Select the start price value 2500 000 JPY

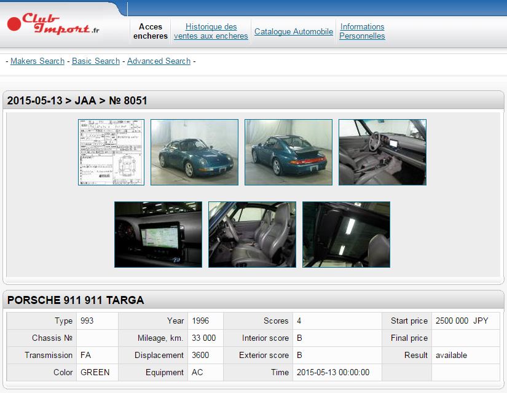click(x=462, y=321)
